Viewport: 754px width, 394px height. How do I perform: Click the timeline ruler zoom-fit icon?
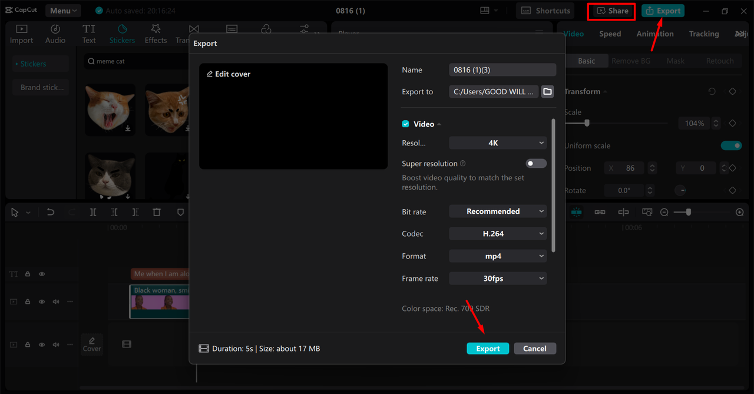[647, 212]
